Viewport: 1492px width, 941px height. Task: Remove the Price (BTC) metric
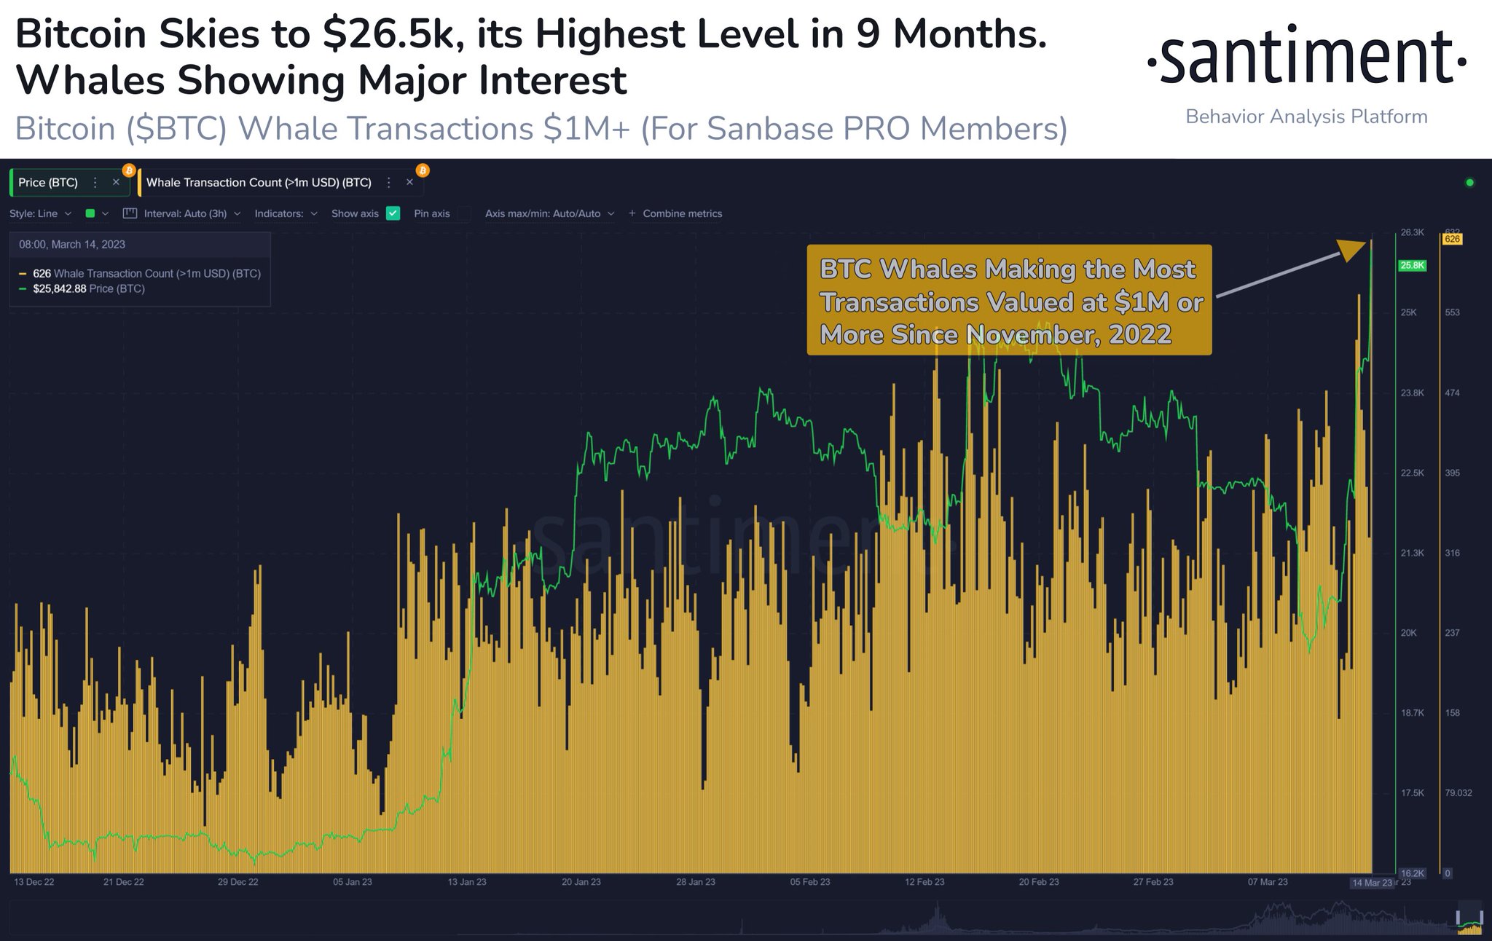116,183
